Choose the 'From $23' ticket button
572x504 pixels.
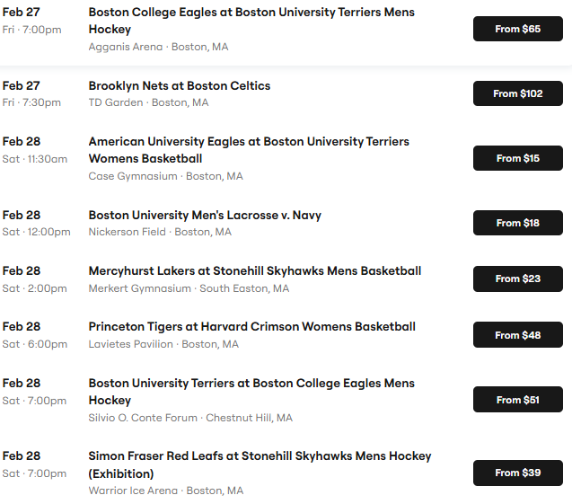point(517,279)
